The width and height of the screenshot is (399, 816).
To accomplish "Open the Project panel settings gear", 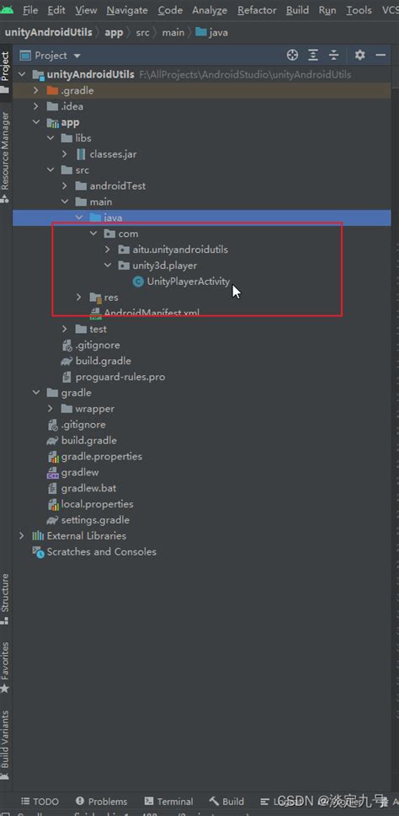I will (359, 55).
